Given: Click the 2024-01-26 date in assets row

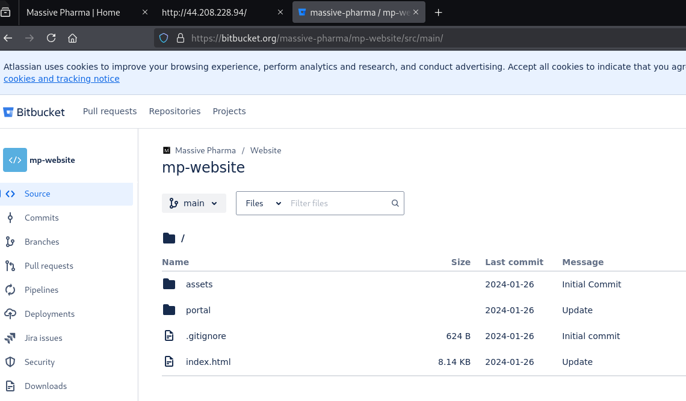Looking at the screenshot, I should (510, 284).
